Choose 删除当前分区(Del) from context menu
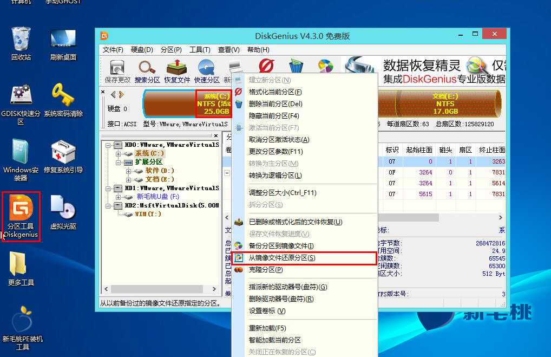Screen dimensions: 551x357 (x=304, y=104)
